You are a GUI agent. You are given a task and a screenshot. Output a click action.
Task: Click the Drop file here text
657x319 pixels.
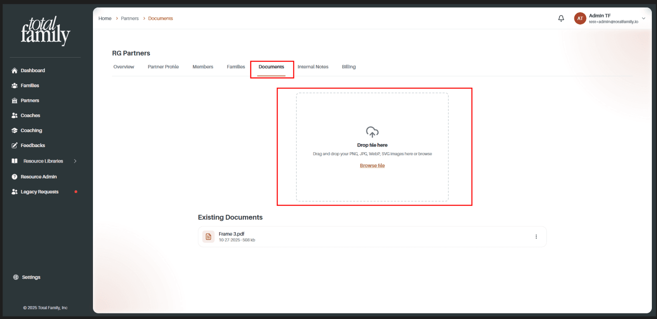click(x=372, y=145)
